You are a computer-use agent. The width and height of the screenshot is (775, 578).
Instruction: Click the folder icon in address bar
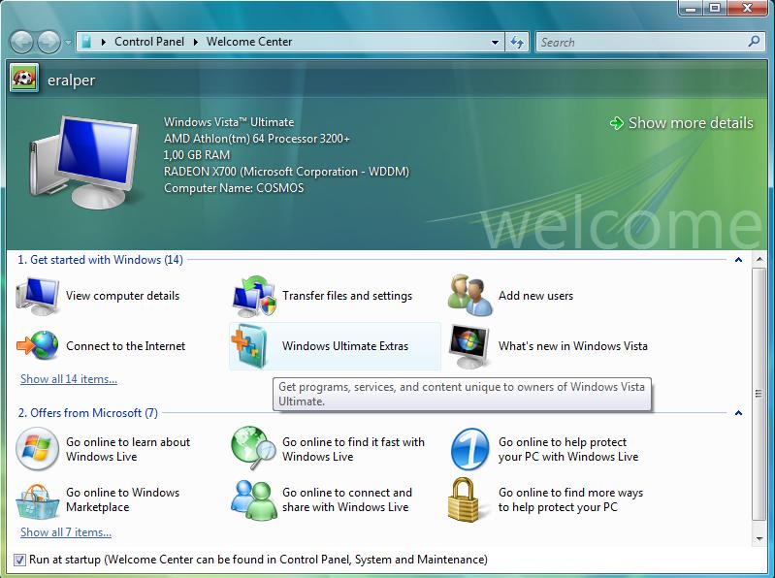[x=86, y=42]
